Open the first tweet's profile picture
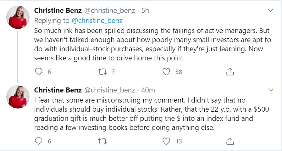The image size is (282, 151). [x=18, y=18]
